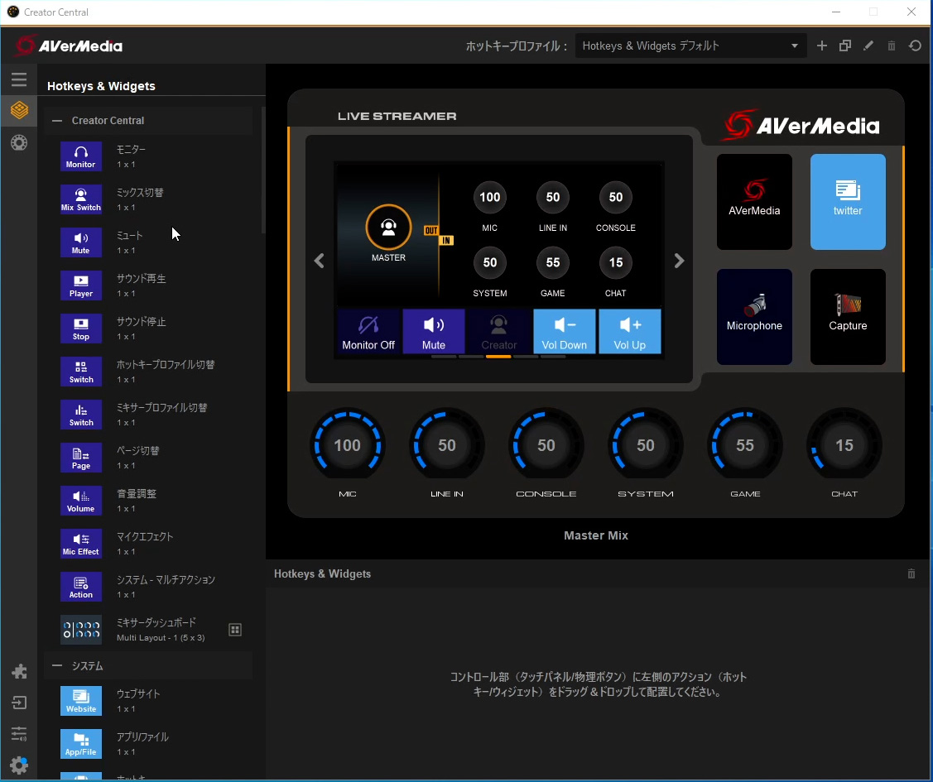Select the App/File (アプリ/ファイル) widget icon
Screen dimensions: 933x782
pos(81,744)
